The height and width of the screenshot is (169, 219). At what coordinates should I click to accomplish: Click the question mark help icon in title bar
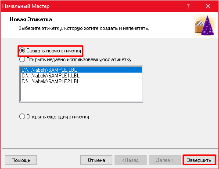coord(188,6)
